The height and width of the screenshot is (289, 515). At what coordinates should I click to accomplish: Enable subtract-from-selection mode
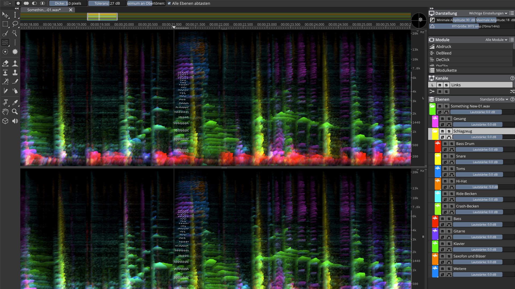[34, 3]
